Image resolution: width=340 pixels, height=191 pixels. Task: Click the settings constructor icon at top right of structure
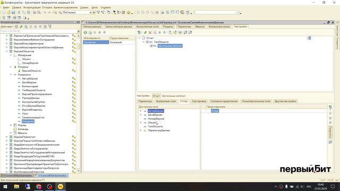point(309,38)
